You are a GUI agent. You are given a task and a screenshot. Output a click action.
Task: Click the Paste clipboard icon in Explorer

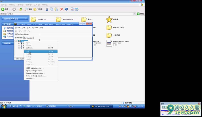tap(56, 9)
